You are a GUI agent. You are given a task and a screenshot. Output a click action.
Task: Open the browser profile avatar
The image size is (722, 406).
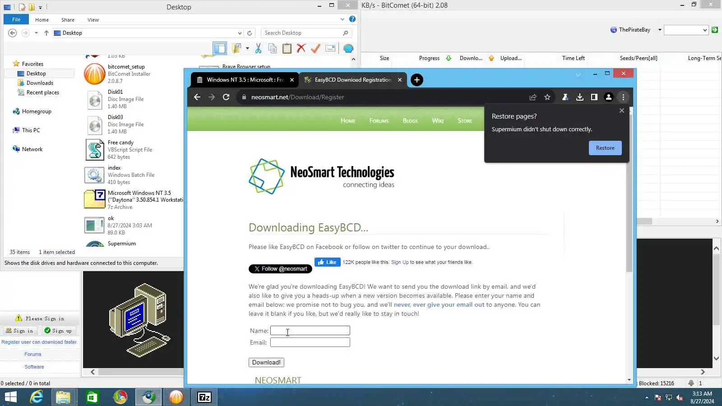[609, 97]
